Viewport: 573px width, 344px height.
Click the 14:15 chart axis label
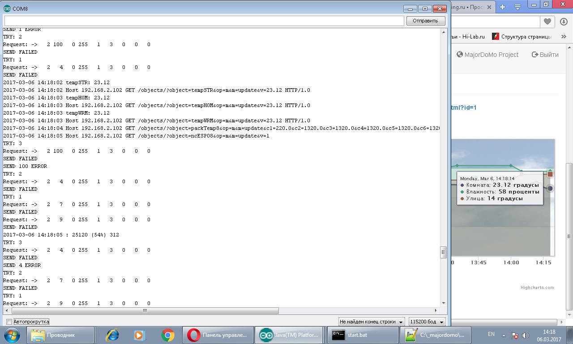tap(543, 262)
